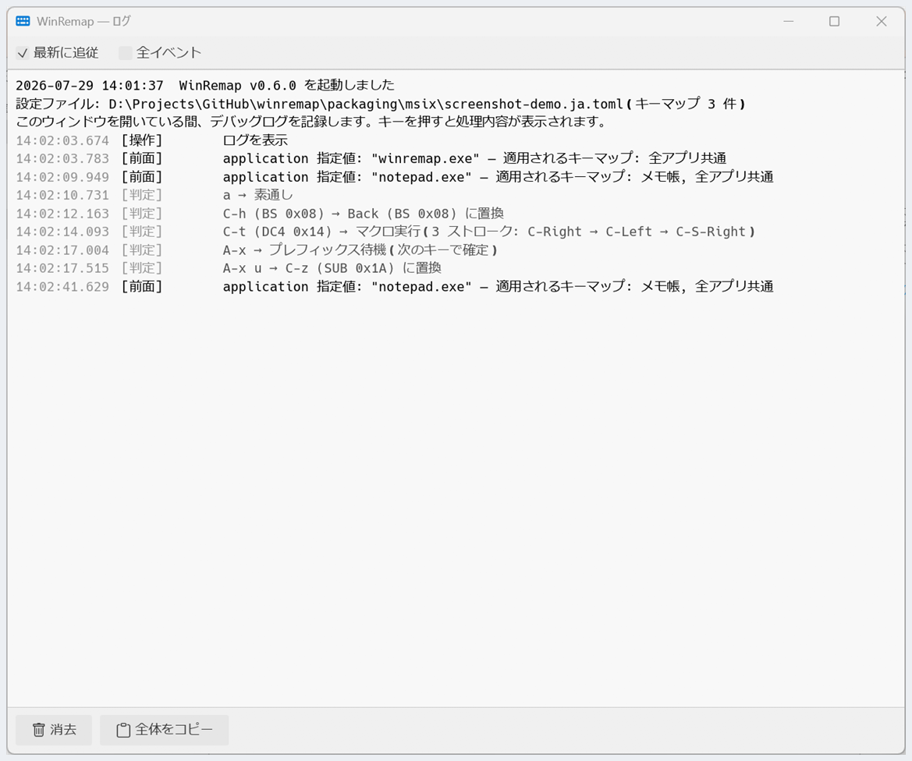Click the 'A-x u → C-z (SUB 0x1A)' log entry
Viewport: 912px width, 761px height.
pyautogui.click(x=229, y=268)
